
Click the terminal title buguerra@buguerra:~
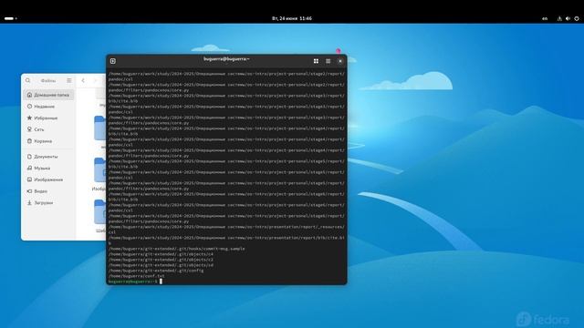tap(226, 59)
